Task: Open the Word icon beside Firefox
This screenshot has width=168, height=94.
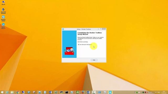Action: (88, 92)
